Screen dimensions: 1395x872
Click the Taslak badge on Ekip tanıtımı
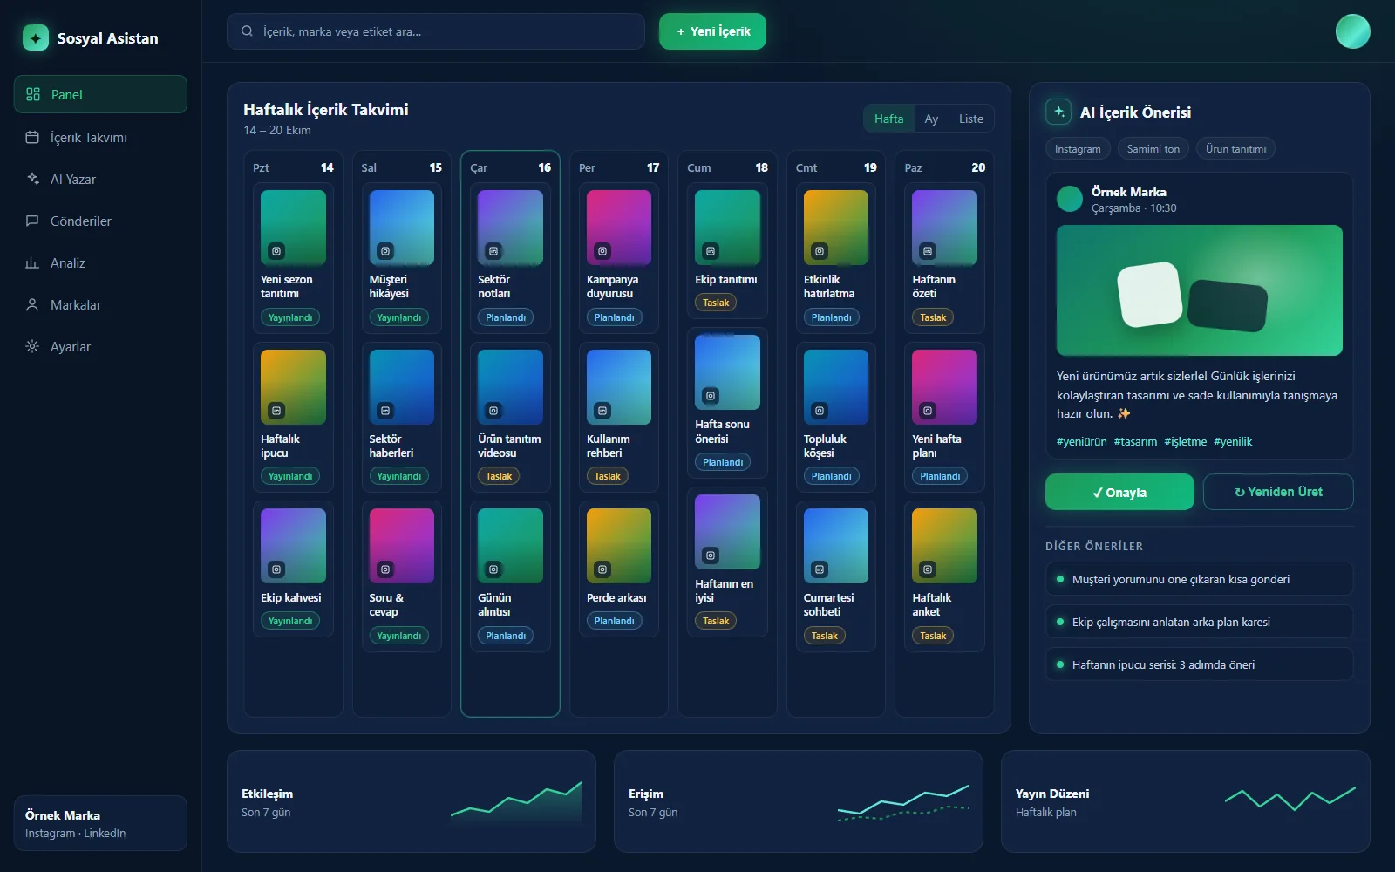click(x=716, y=303)
